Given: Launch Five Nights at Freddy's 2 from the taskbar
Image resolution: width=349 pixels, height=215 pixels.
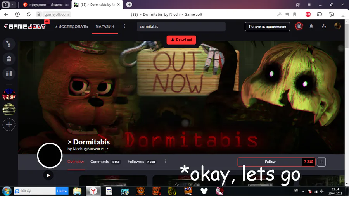Looking at the screenshot, I should [156, 191].
